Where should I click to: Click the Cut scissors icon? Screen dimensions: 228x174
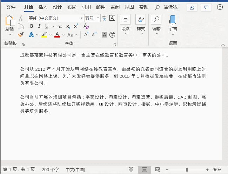pyautogui.click(x=21, y=18)
